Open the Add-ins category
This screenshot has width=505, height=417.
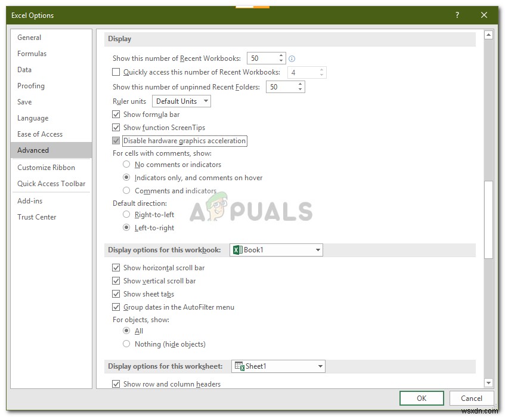[x=51, y=201]
